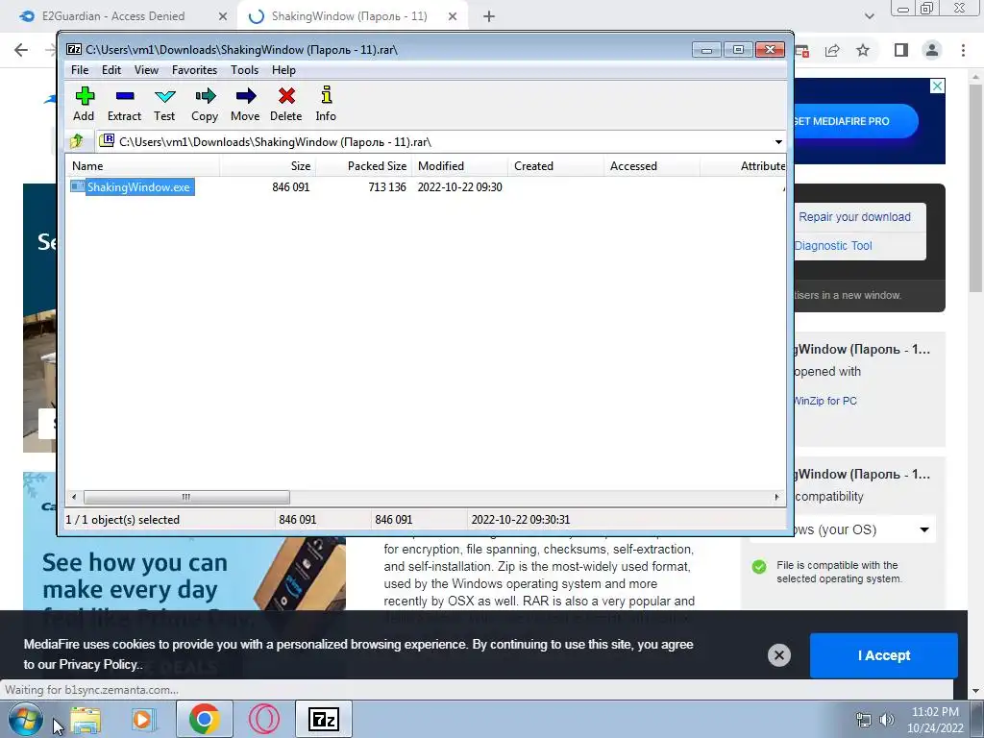This screenshot has width=984, height=738.
Task: Click the Copy toolbar icon
Action: point(205,104)
